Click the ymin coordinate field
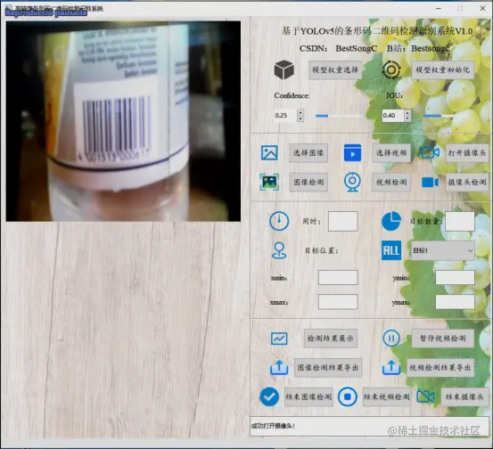The width and height of the screenshot is (493, 449). pos(455,277)
